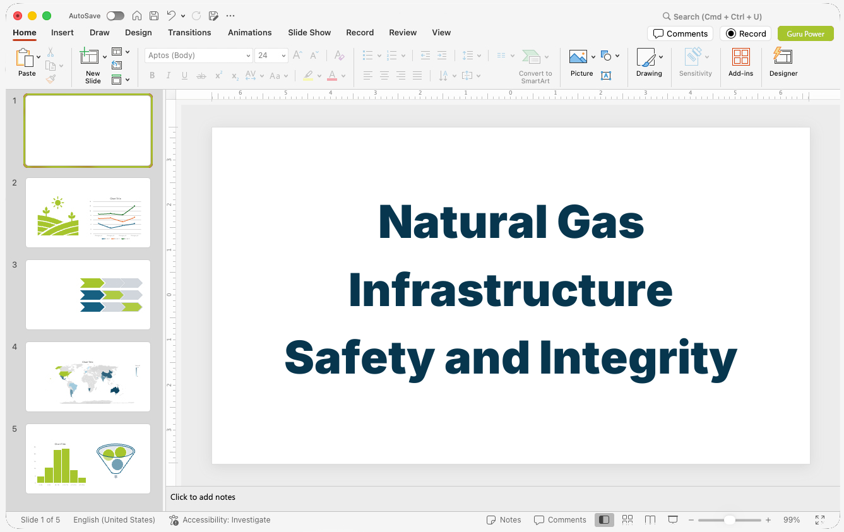Open the Transitions tab

click(189, 33)
